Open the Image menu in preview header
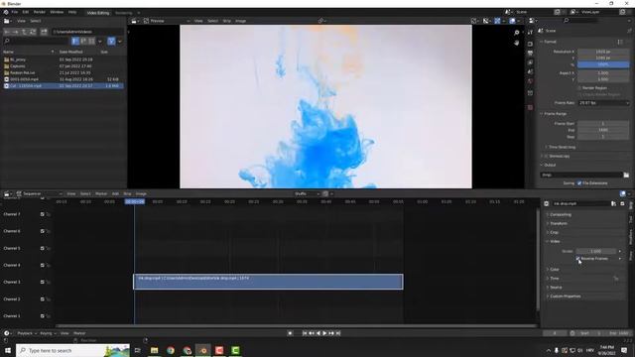This screenshot has width=635, height=357. coord(240,21)
